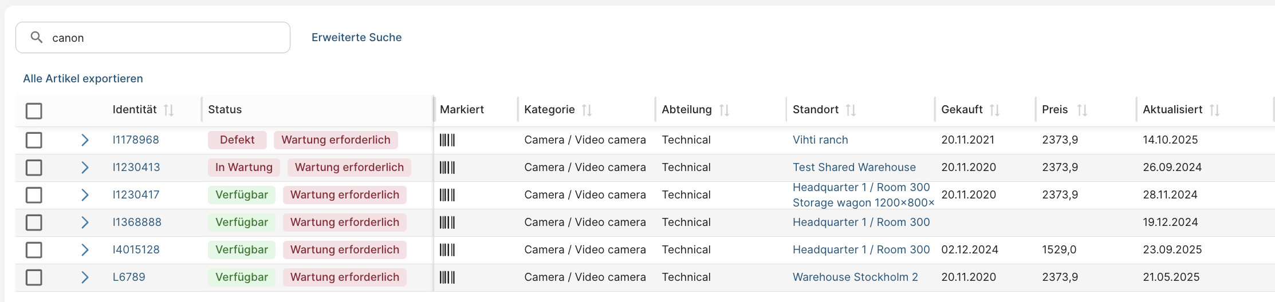
Task: Sort by Aktualisiert column arrows
Action: click(1214, 110)
